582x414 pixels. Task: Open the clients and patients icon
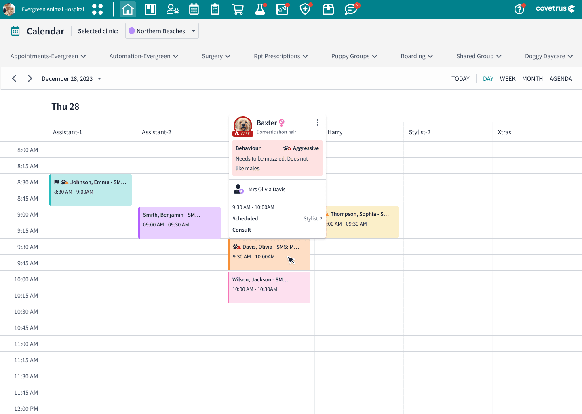pos(173,9)
